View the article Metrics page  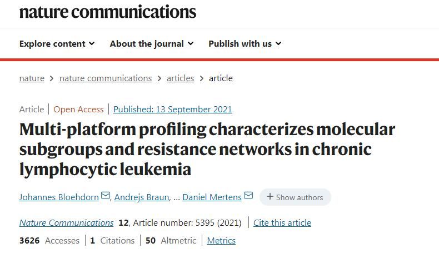pyautogui.click(x=221, y=241)
